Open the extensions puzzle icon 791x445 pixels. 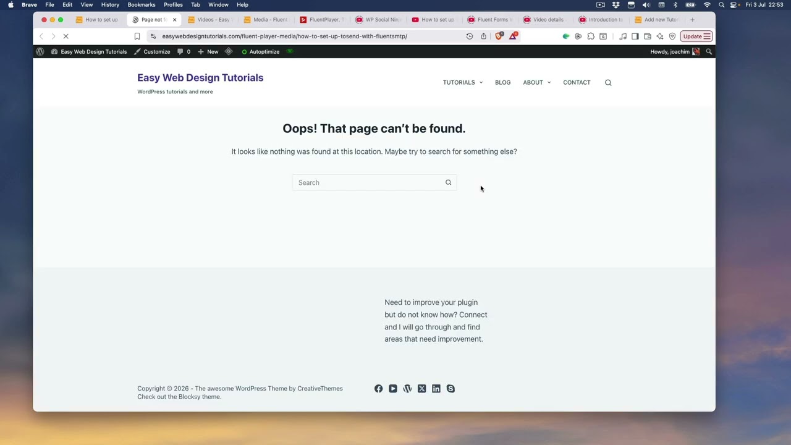591,36
